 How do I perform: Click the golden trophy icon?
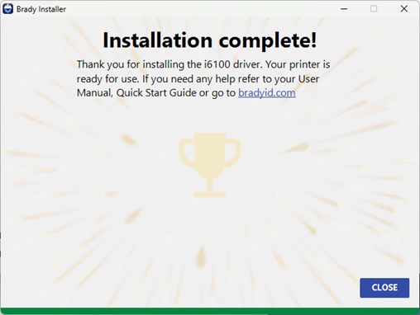click(x=210, y=165)
